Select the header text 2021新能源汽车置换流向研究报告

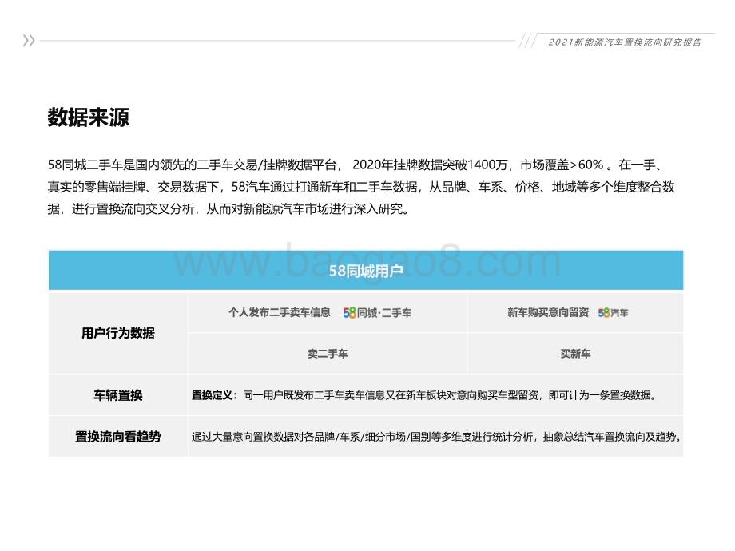(625, 42)
